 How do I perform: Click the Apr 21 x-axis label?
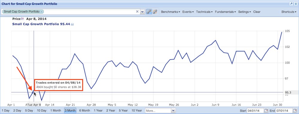coord(71,105)
